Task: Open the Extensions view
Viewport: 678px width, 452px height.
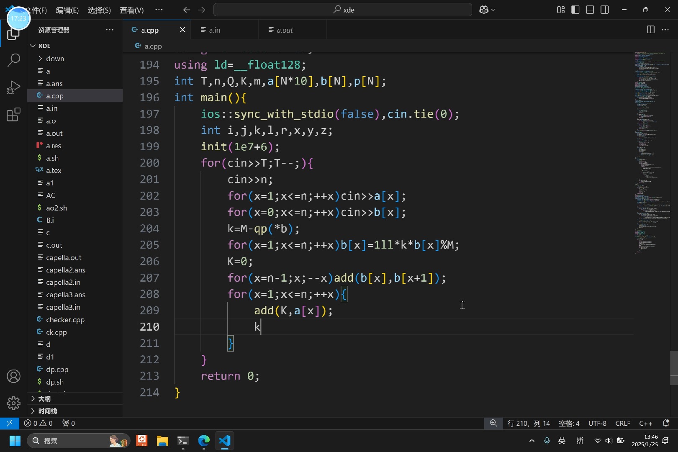Action: (13, 115)
